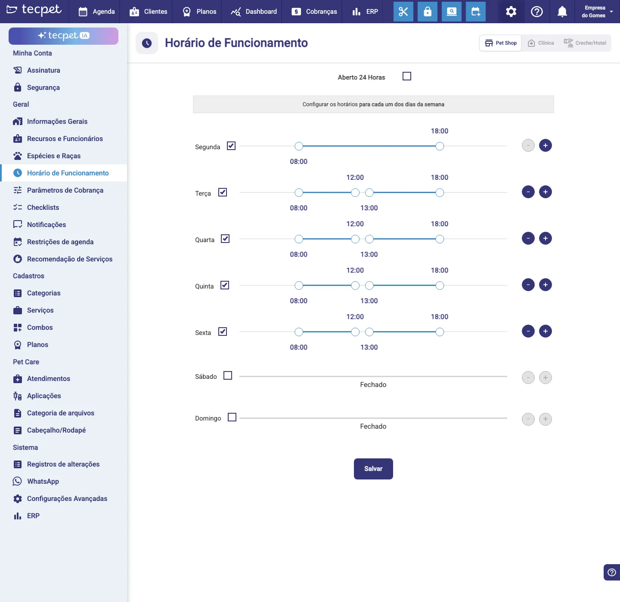
Task: Click the help question mark in header
Action: click(x=537, y=12)
